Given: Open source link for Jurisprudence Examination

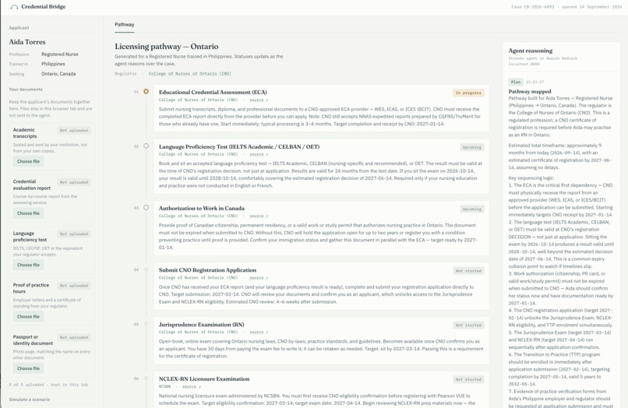Looking at the screenshot, I should [x=259, y=332].
